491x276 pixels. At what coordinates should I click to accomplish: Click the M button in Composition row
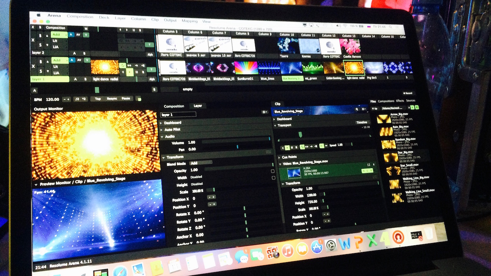click(x=86, y=28)
